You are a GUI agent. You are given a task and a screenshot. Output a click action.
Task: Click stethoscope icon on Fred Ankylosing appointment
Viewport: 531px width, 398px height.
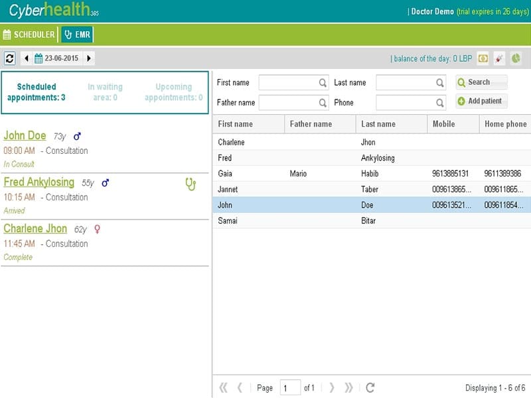click(x=190, y=184)
